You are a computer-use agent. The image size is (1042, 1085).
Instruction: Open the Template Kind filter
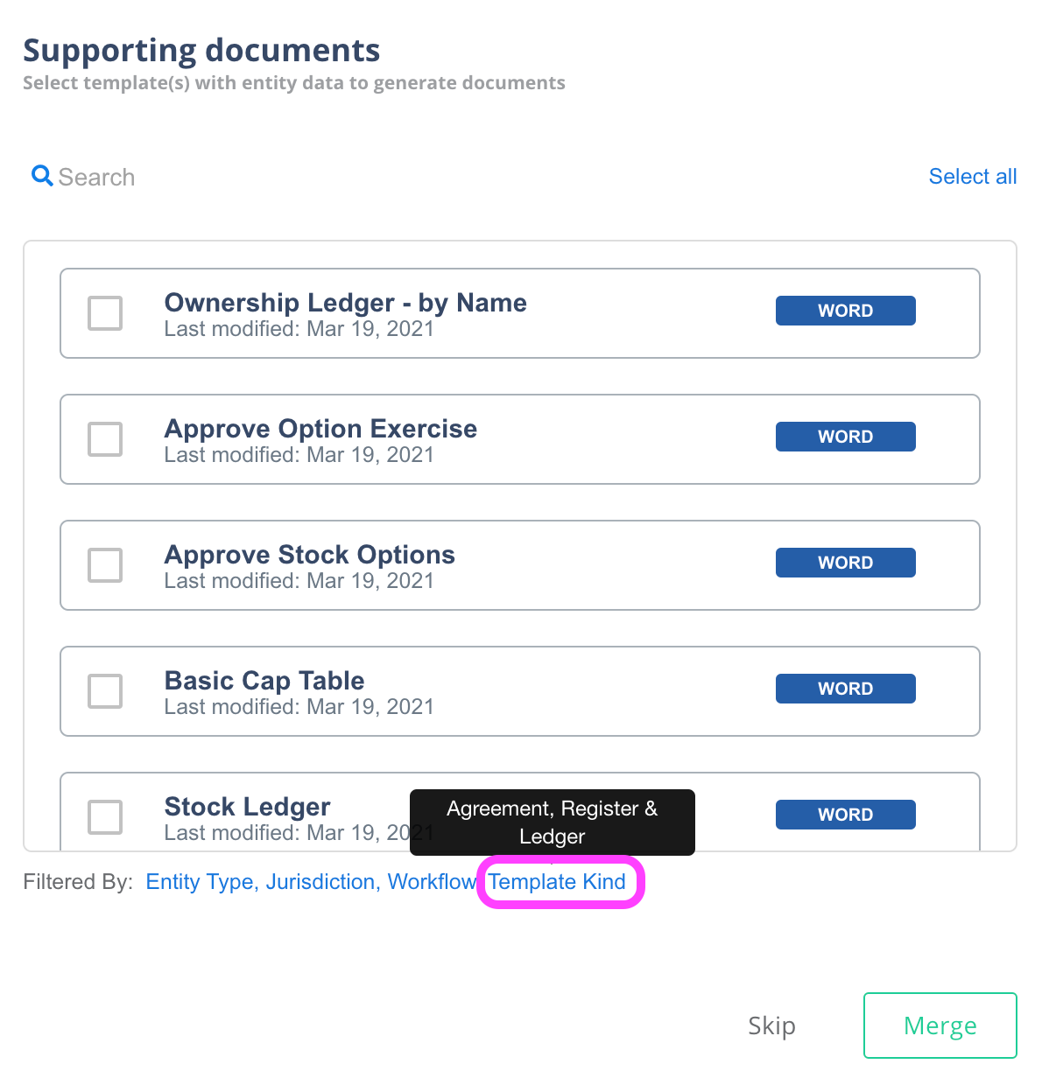tap(557, 881)
